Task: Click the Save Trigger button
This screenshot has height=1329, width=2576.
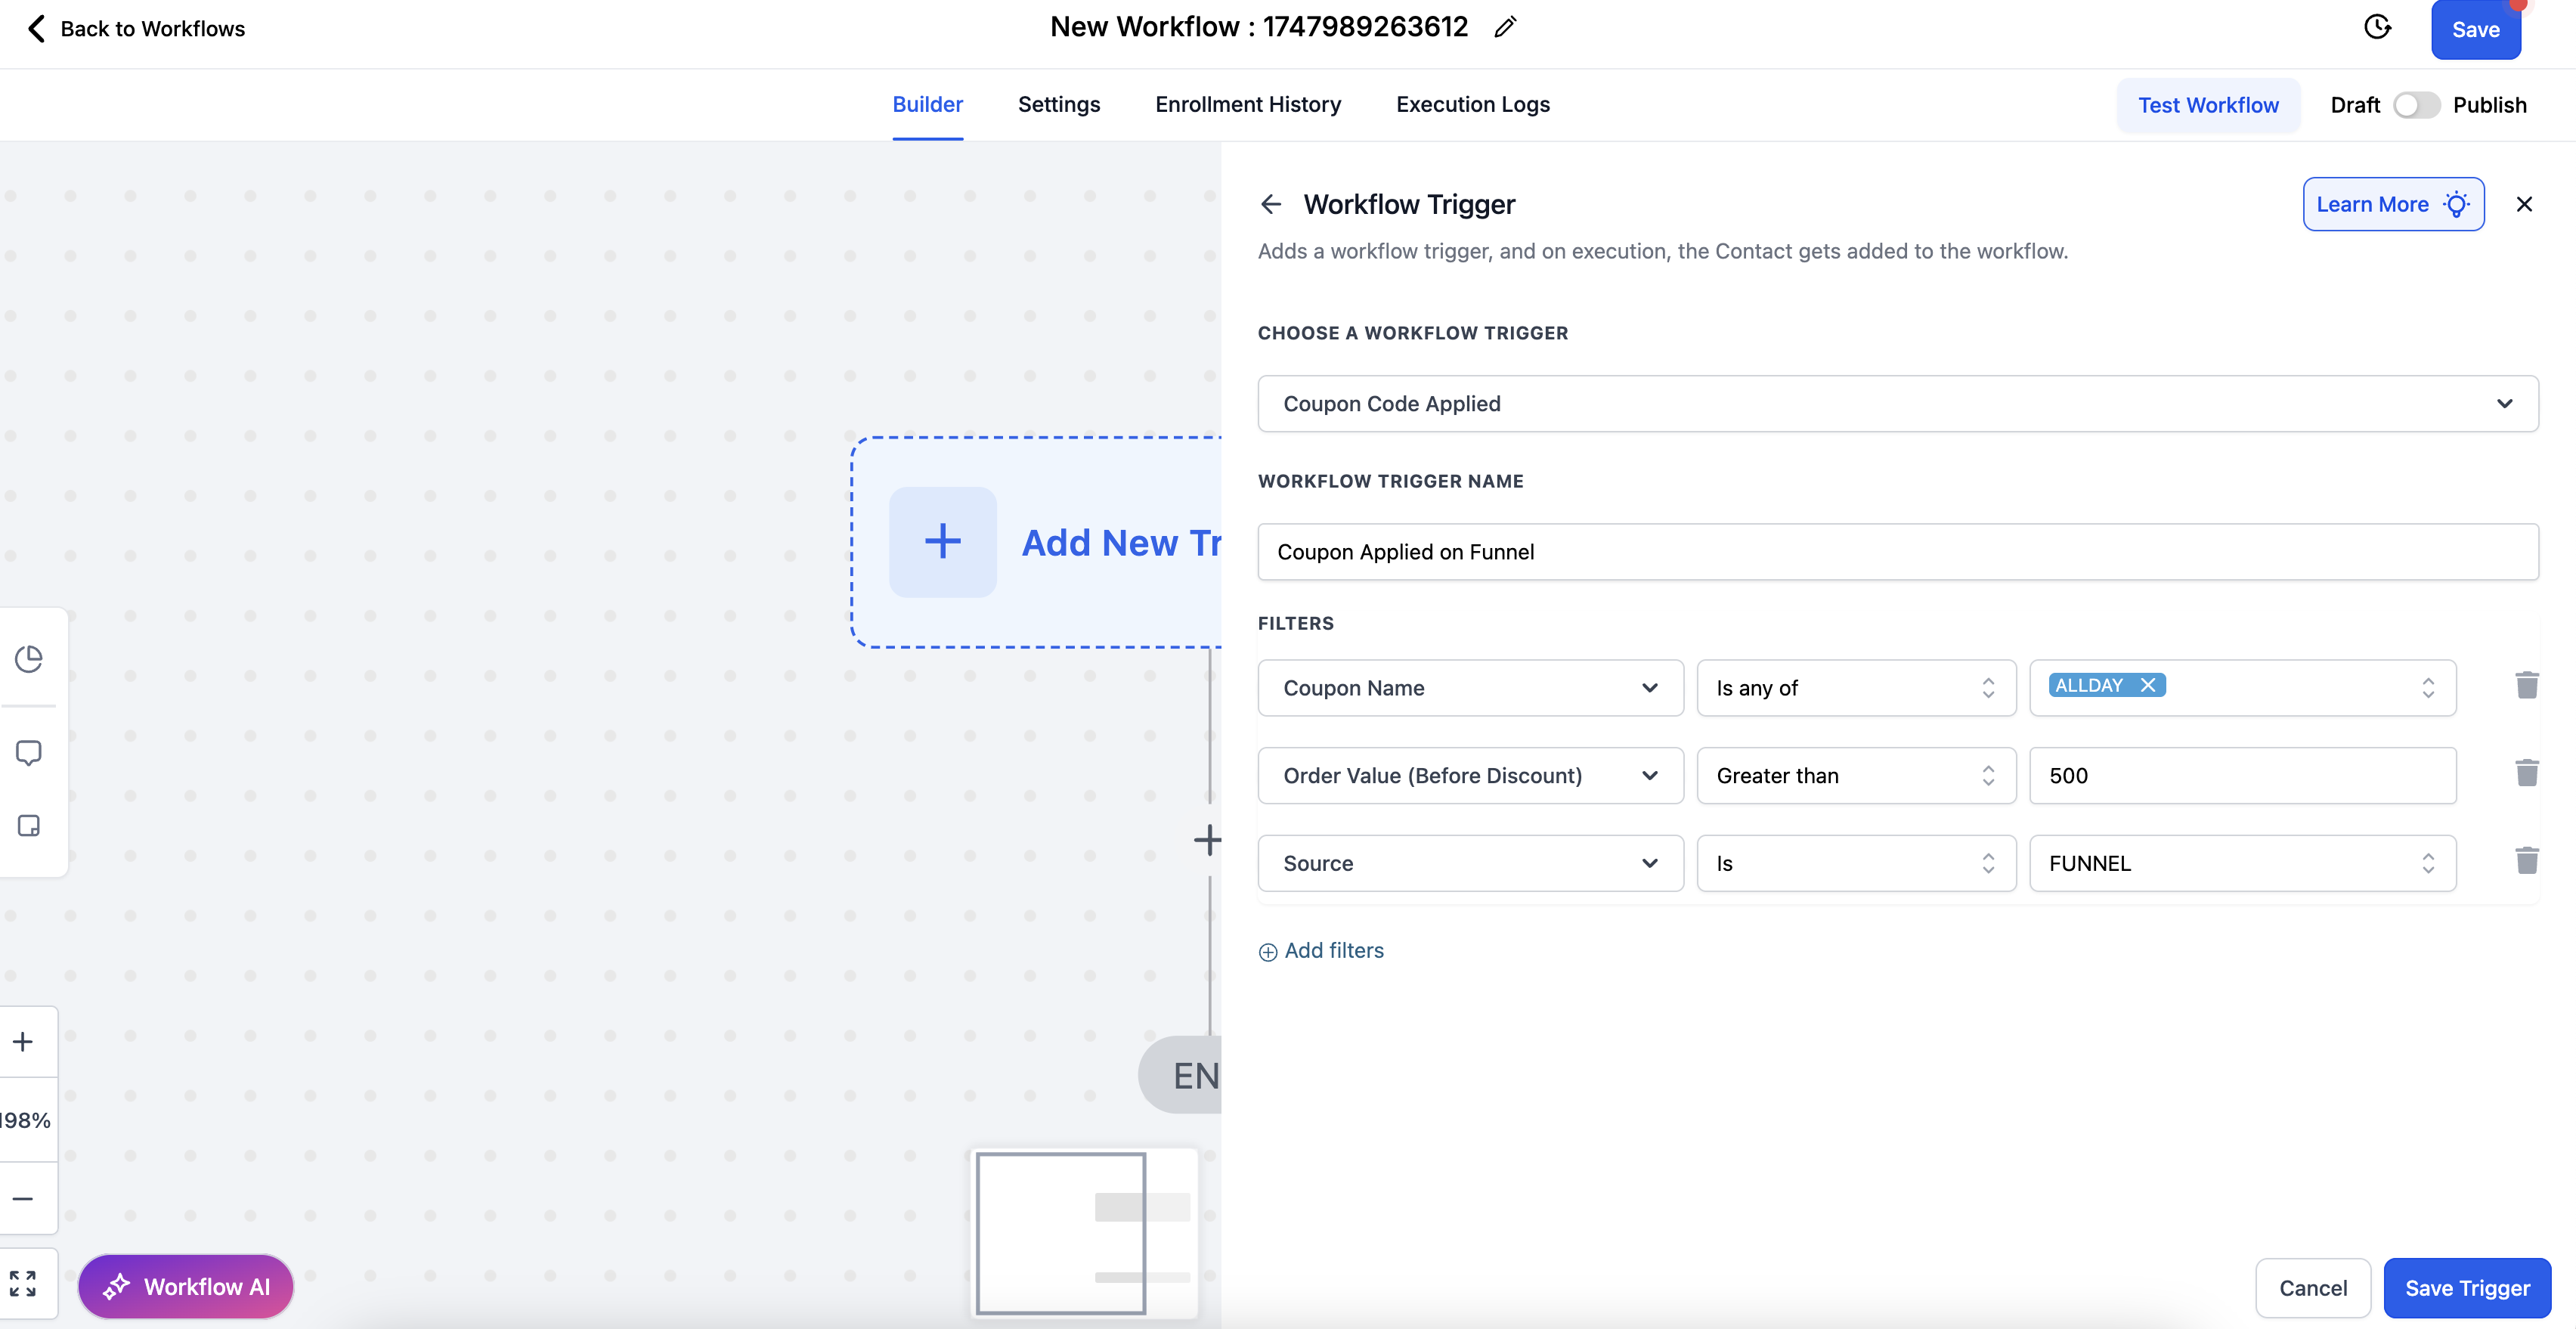Action: [2466, 1288]
